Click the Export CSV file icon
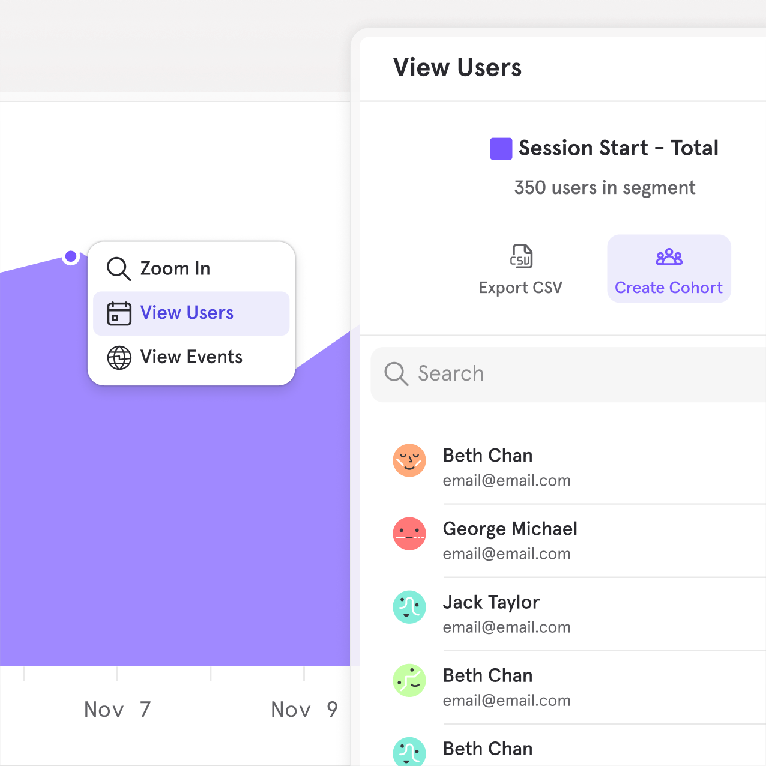 [521, 256]
